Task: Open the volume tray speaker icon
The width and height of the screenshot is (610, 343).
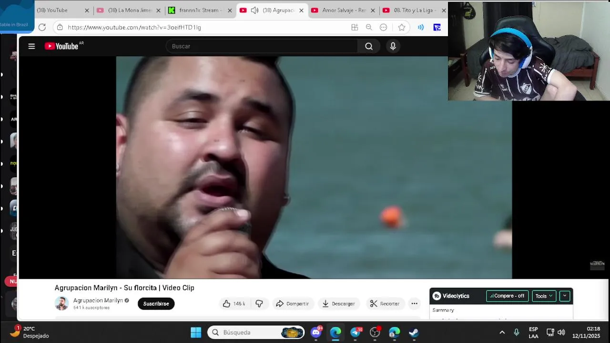Action: pyautogui.click(x=561, y=332)
